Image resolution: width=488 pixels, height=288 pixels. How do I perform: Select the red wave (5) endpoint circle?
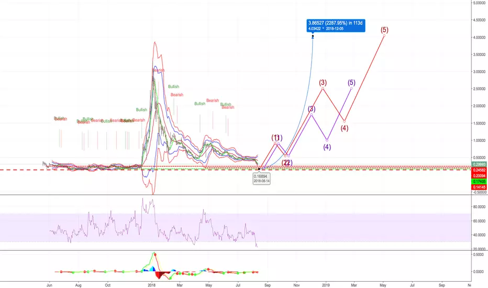coord(384,35)
